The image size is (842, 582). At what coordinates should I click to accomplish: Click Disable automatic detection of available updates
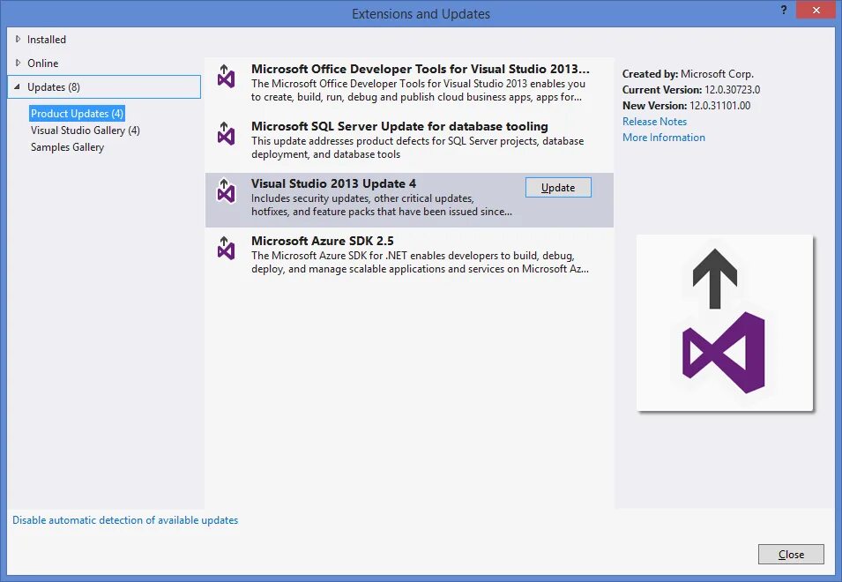tap(125, 519)
